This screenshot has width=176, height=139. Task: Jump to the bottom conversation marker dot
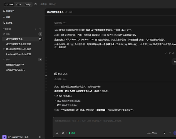tap(46, 90)
